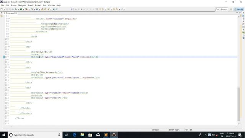Click the External Tools run icon

[x=26, y=9]
